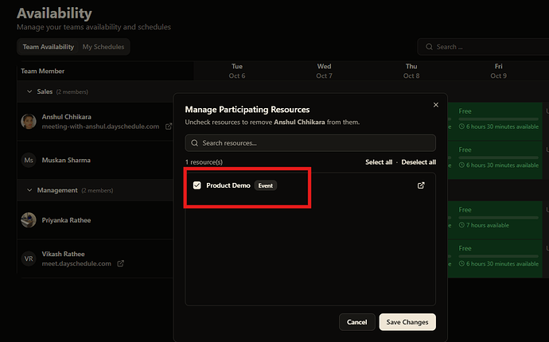Viewport: 549px width, 342px height.
Task: Click the 1 resource(s) count text
Action: (x=204, y=162)
